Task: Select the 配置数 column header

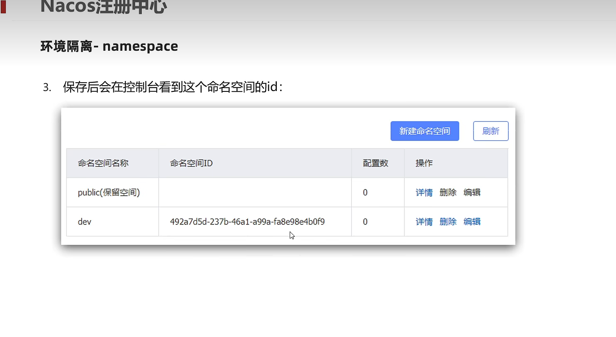Action: pos(375,163)
